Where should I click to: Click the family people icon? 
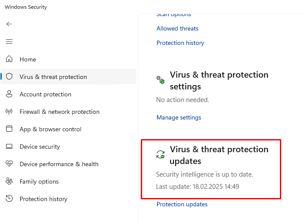point(9,181)
